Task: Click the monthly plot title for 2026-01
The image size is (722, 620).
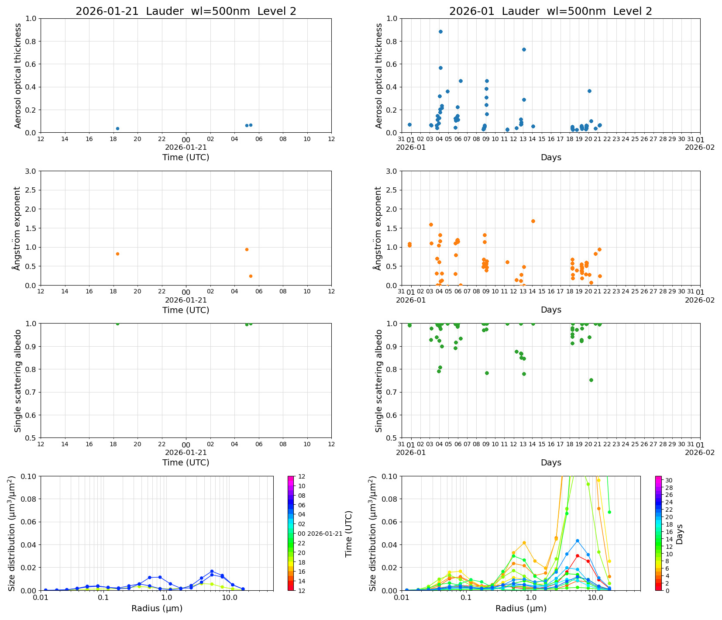Action: pos(550,11)
